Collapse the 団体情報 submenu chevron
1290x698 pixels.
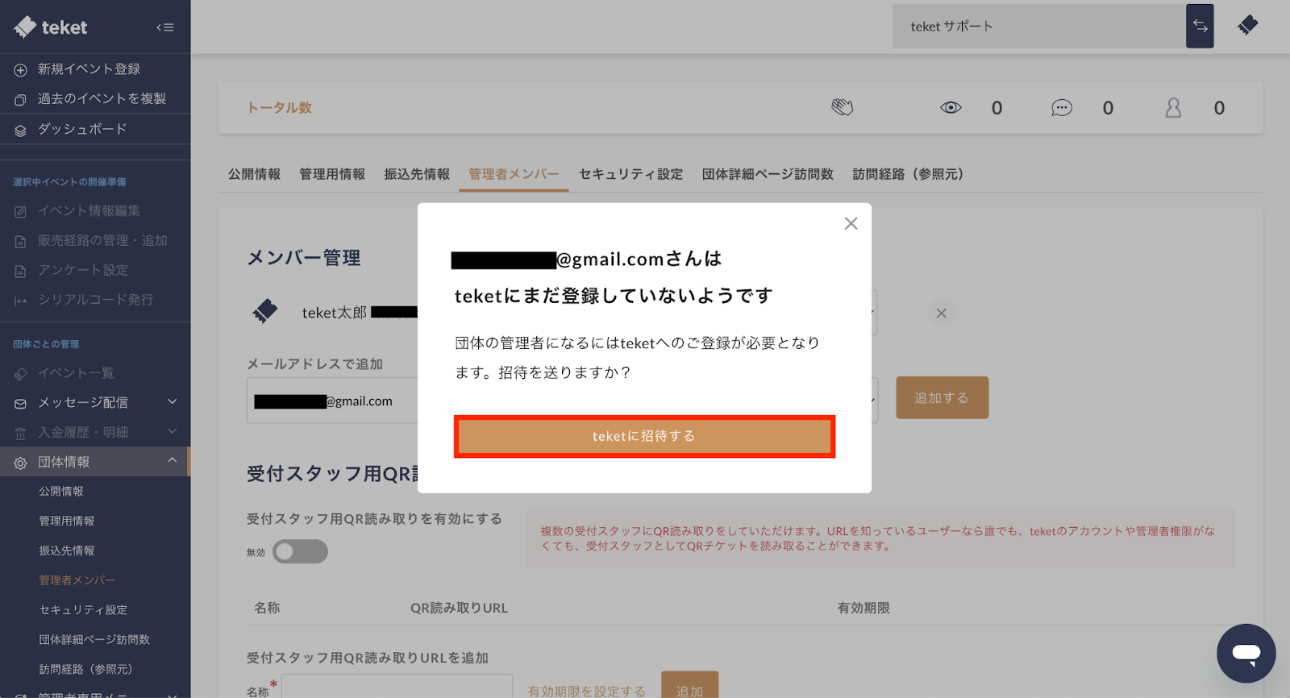tap(172, 460)
